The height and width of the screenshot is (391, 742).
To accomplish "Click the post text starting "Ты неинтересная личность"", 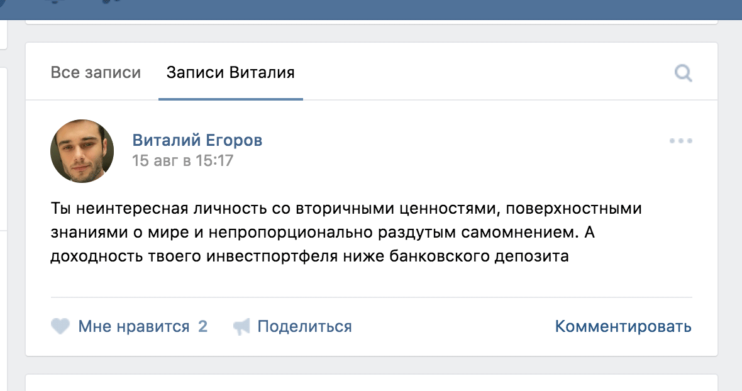I will (346, 232).
